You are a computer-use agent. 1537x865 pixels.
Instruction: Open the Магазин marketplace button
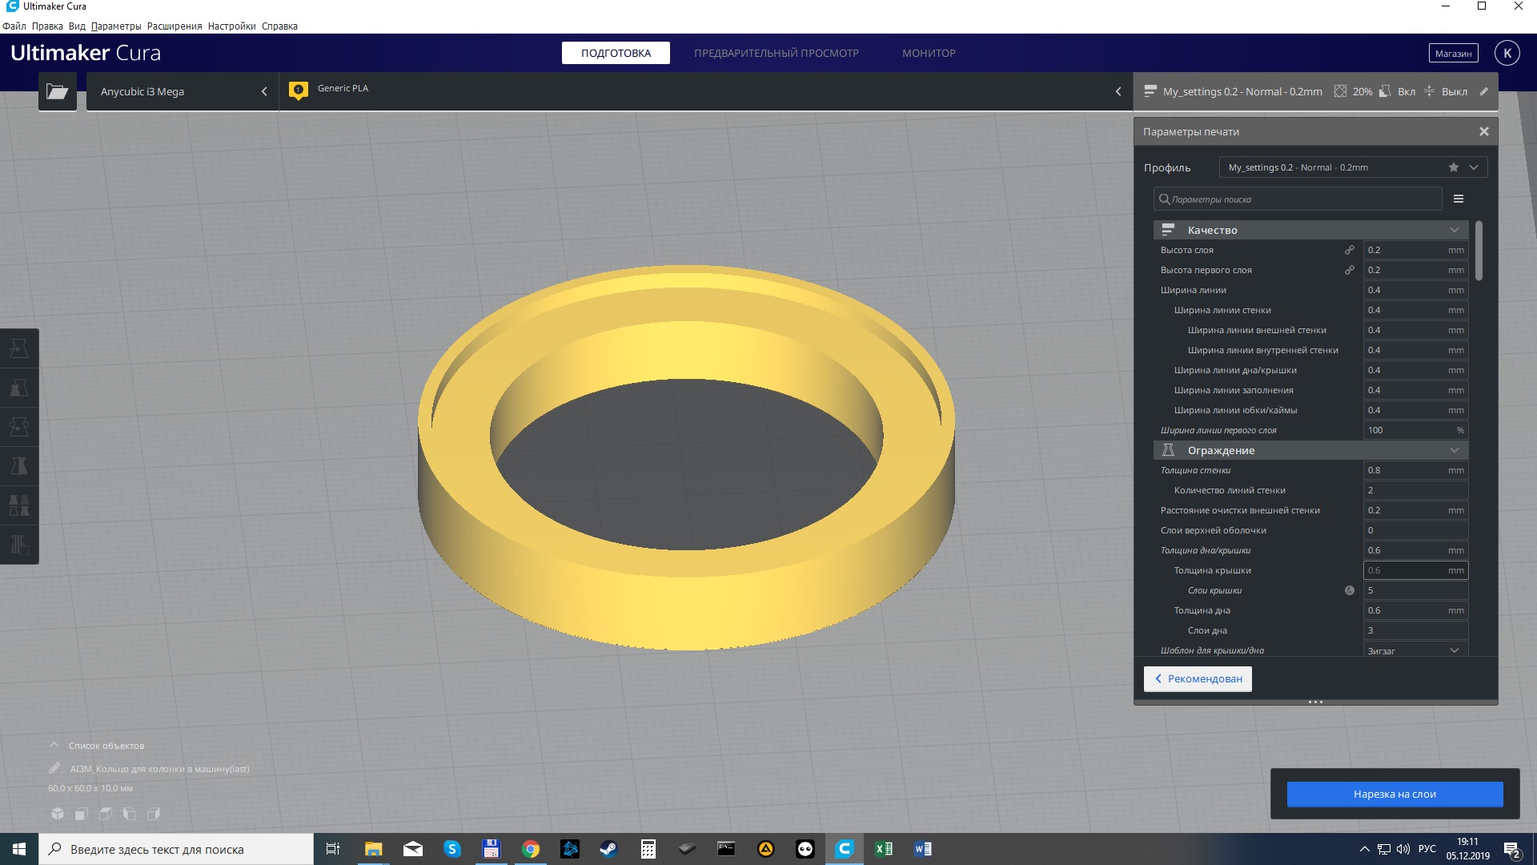click(x=1453, y=53)
